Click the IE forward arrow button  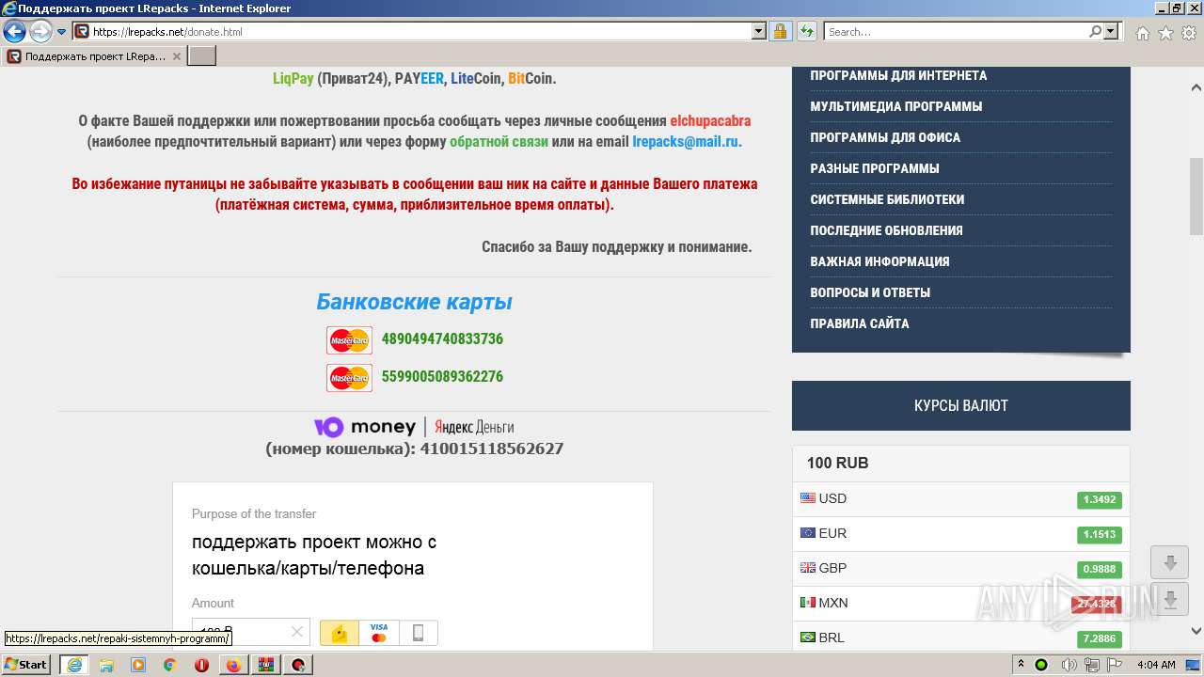[x=40, y=31]
